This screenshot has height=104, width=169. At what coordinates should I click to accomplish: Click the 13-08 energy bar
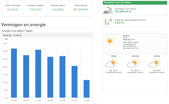tap(63, 77)
